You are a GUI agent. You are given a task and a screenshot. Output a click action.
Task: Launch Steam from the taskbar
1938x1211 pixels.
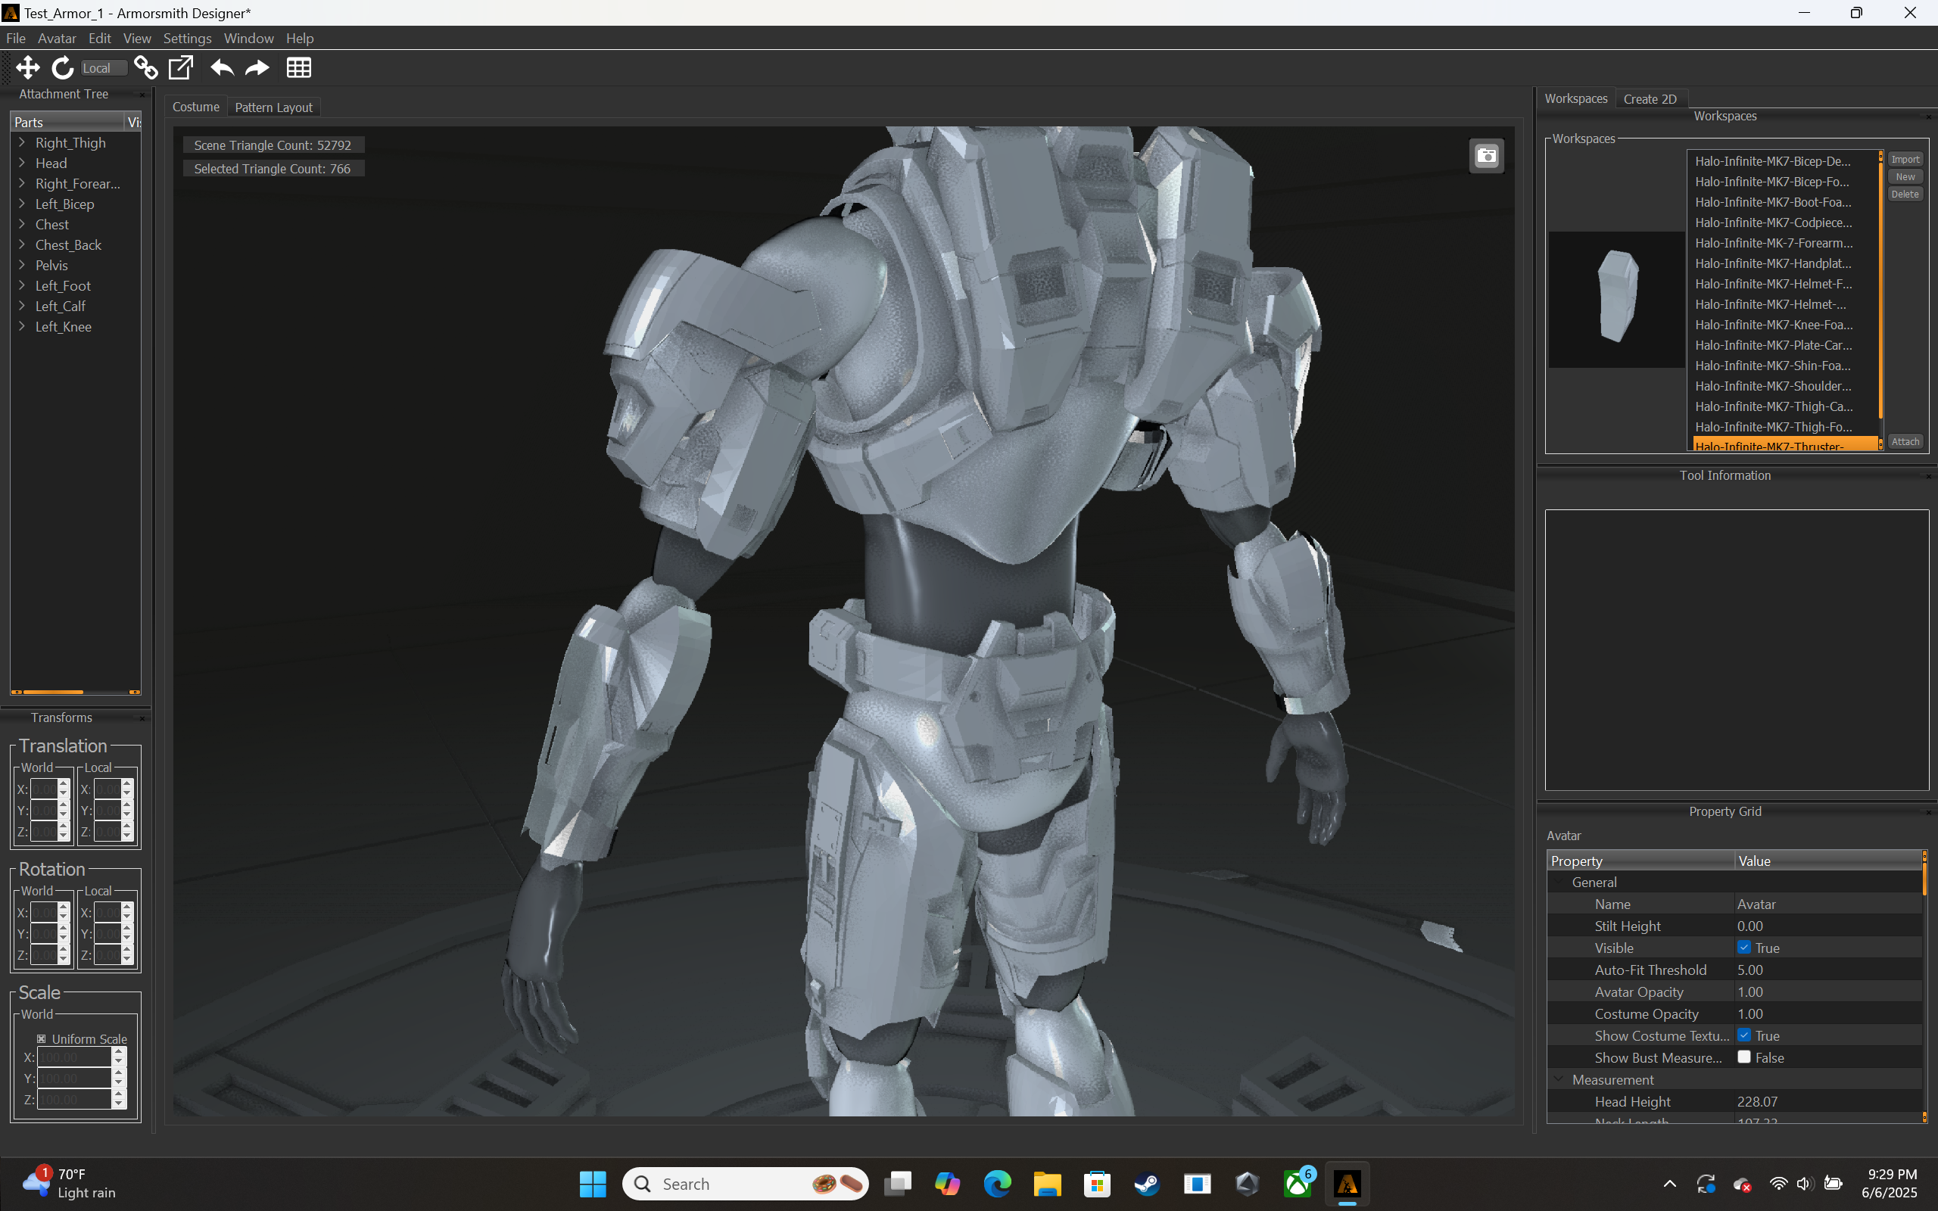click(1147, 1184)
